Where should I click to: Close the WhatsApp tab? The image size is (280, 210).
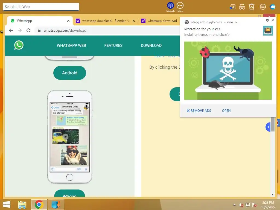pyautogui.click(x=68, y=21)
